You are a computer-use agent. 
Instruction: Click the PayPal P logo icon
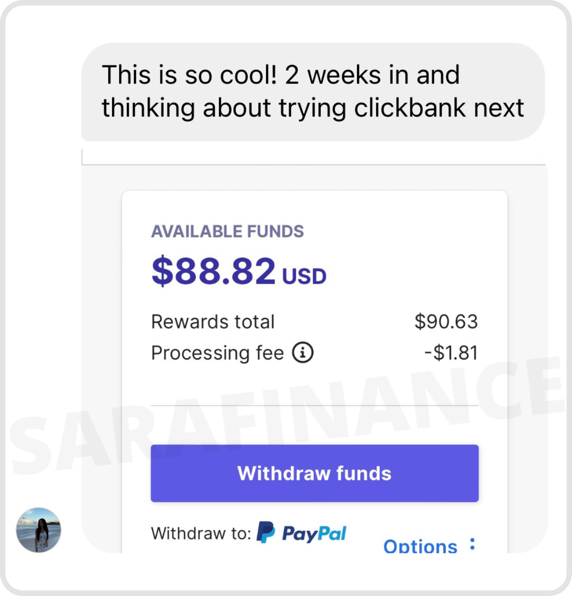266,532
